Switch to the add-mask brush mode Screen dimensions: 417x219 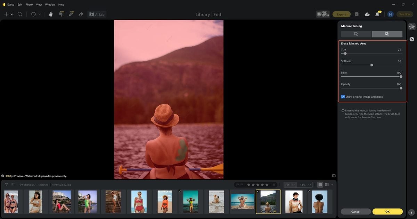coord(356,34)
